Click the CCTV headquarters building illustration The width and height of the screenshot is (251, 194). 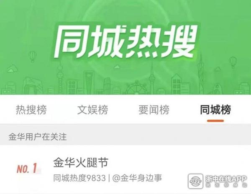[33, 86]
